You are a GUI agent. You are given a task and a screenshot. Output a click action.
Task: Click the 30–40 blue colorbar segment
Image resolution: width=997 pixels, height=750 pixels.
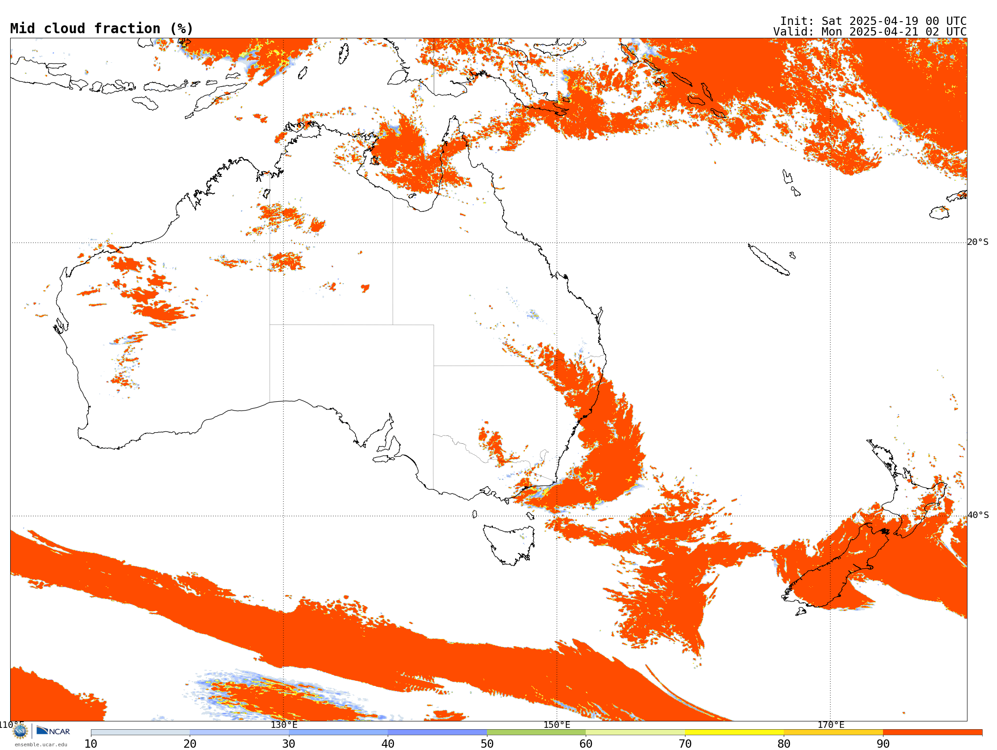coord(338,732)
